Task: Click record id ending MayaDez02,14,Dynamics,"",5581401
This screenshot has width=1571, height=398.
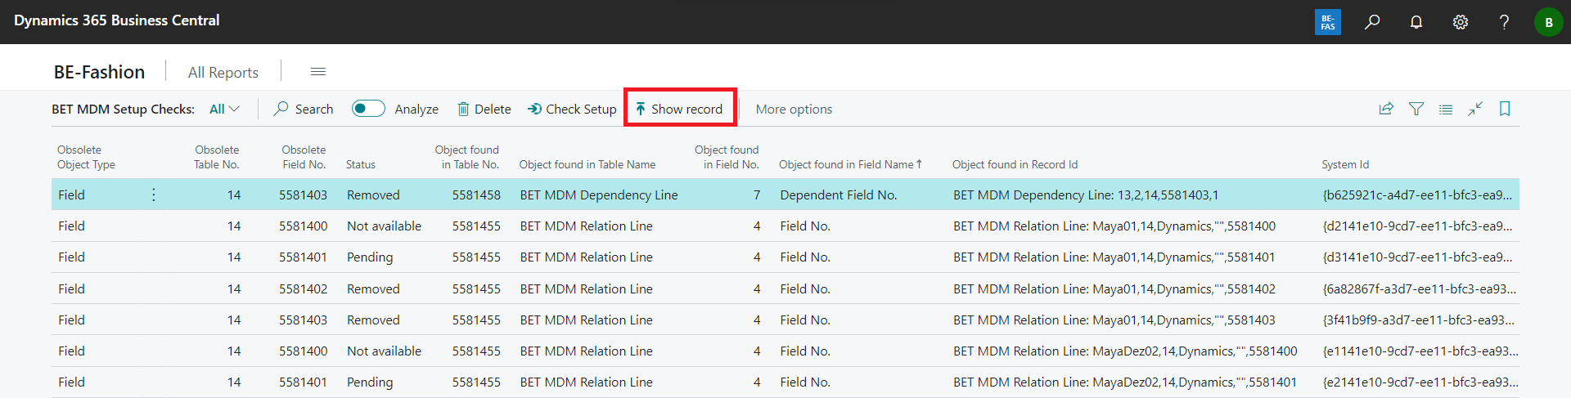Action: [x=1125, y=382]
